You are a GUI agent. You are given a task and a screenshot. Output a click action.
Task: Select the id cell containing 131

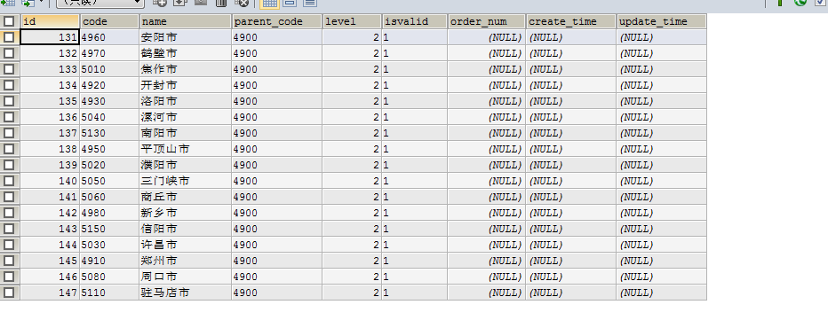tap(50, 37)
